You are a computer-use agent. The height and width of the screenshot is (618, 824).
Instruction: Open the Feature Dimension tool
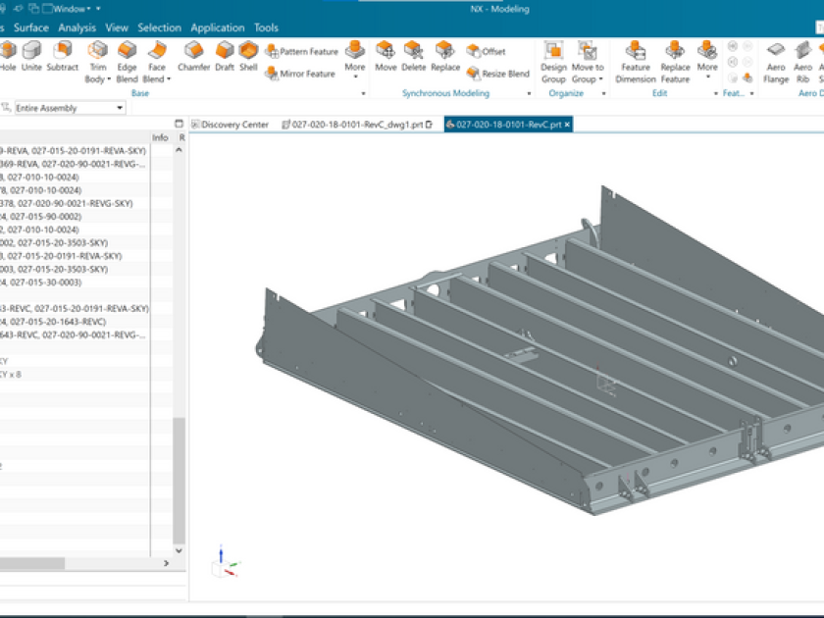click(636, 62)
